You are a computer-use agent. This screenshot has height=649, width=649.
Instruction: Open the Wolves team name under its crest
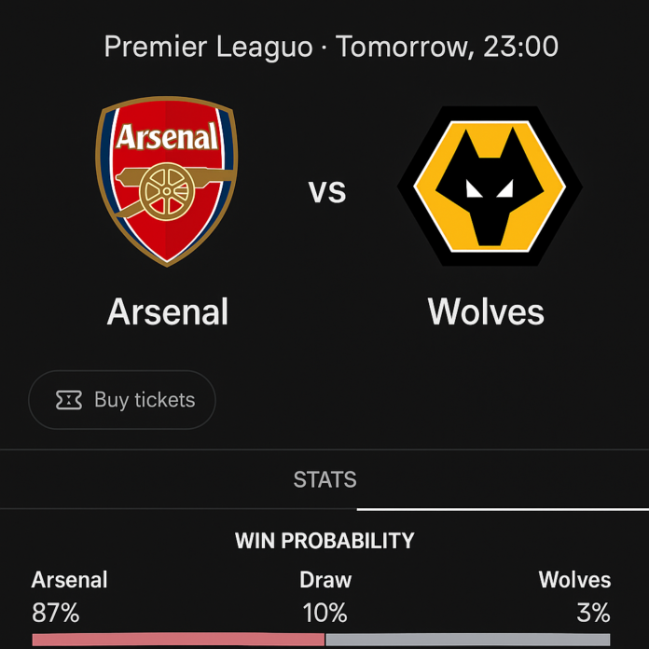pyautogui.click(x=486, y=311)
